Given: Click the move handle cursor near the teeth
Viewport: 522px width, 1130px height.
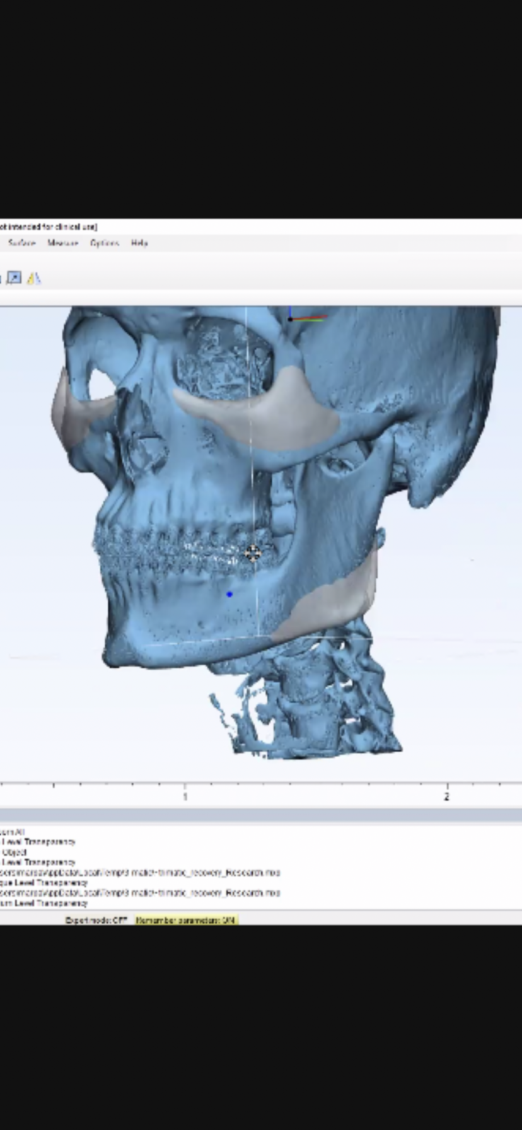Looking at the screenshot, I should pyautogui.click(x=253, y=554).
